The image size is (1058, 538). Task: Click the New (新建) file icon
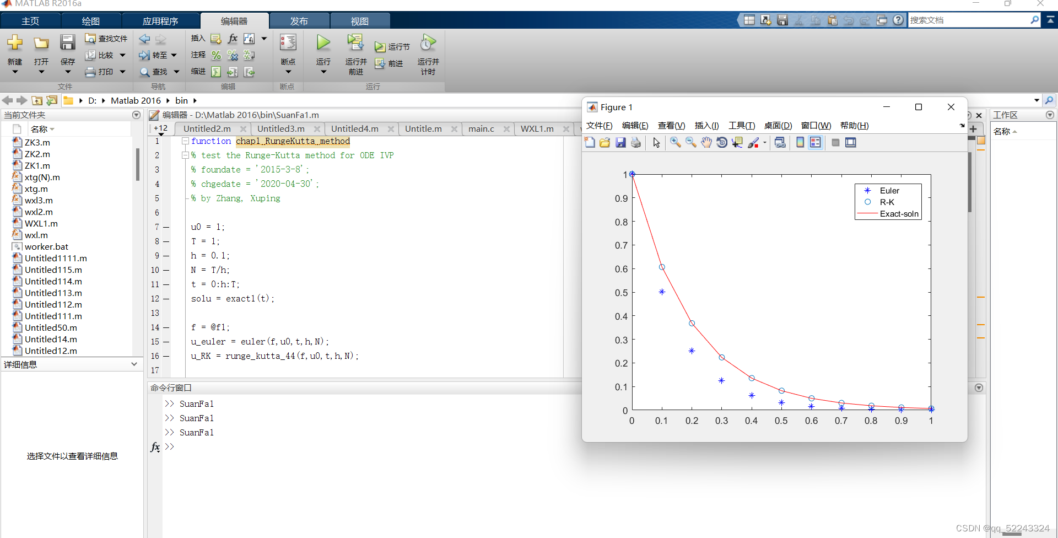tap(15, 43)
